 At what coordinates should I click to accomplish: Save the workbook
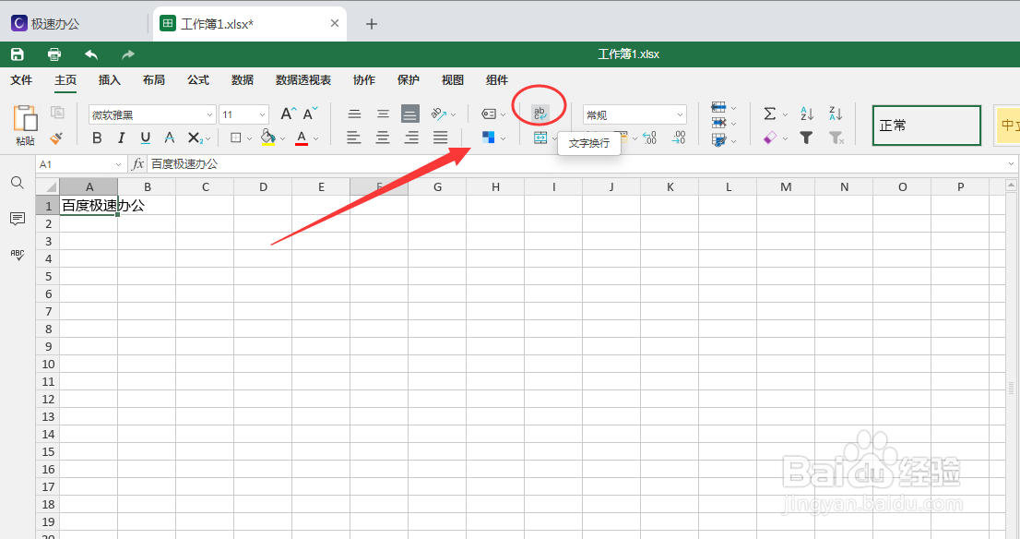[17, 54]
